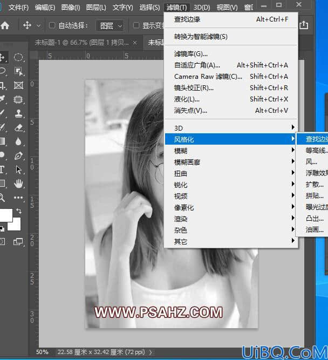
Task: Expand the 3D filter submenu
Action: 231,128
